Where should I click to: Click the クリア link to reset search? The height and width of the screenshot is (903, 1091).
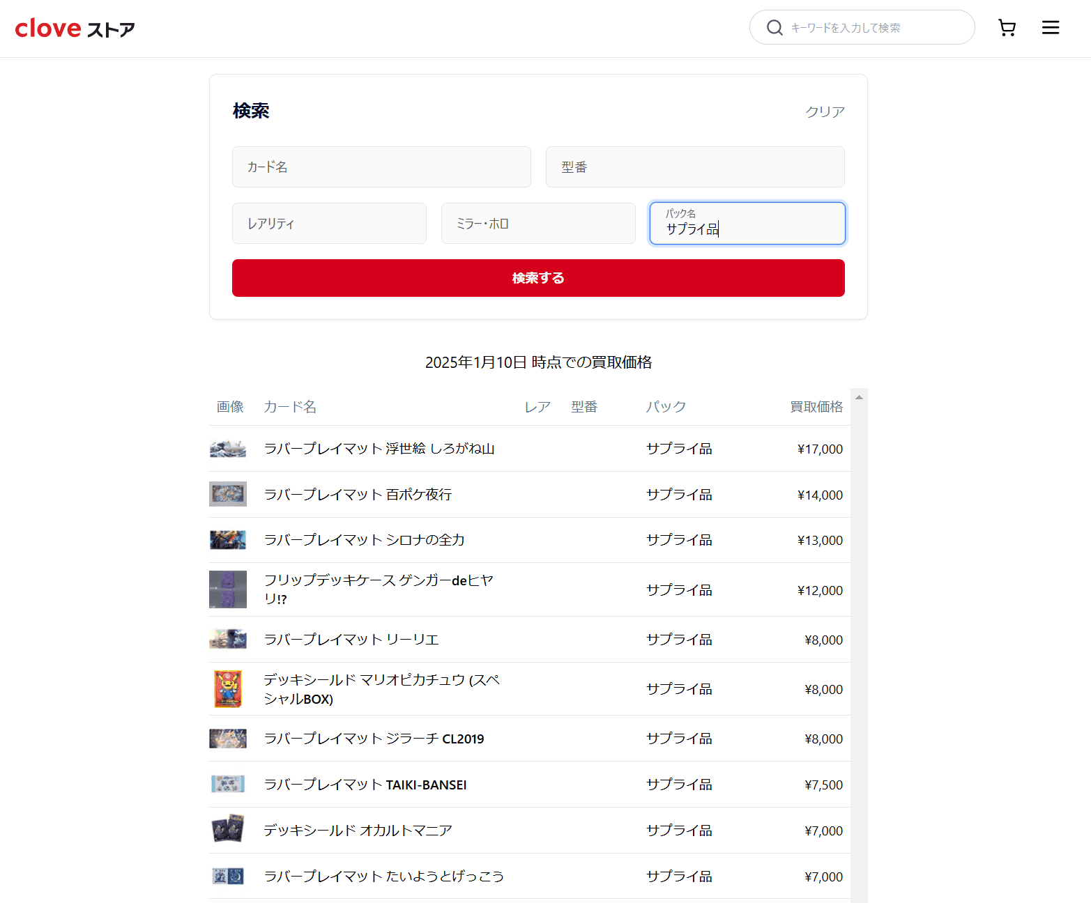pos(825,111)
